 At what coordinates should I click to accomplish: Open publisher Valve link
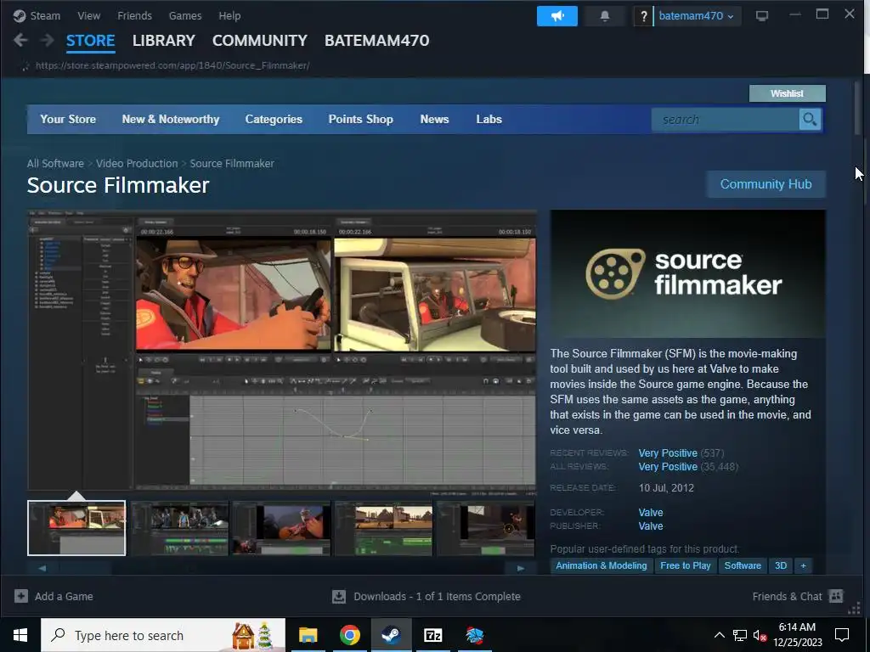click(651, 526)
